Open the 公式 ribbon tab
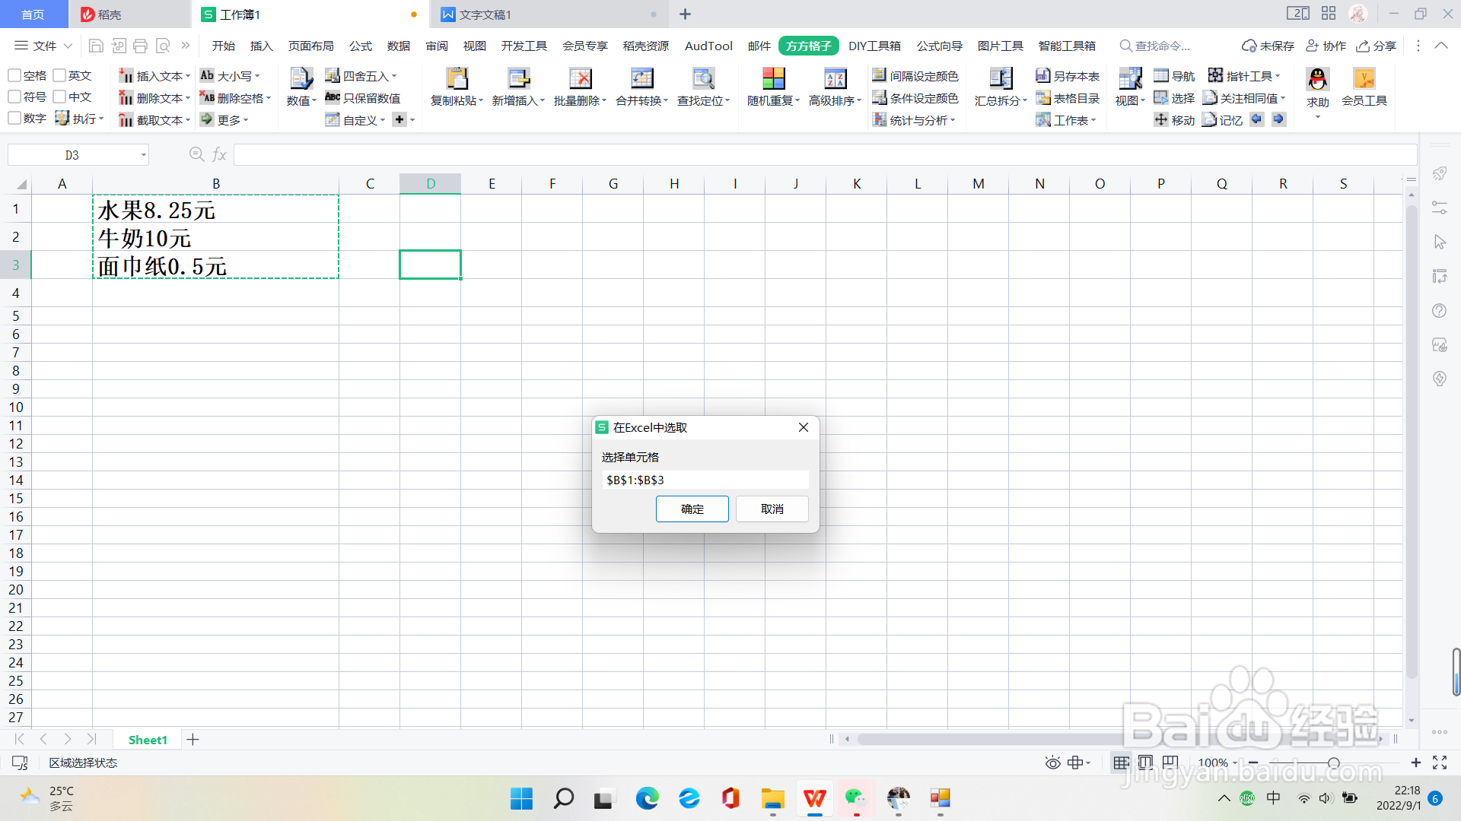Screen dimensions: 1461x821 point(360,46)
